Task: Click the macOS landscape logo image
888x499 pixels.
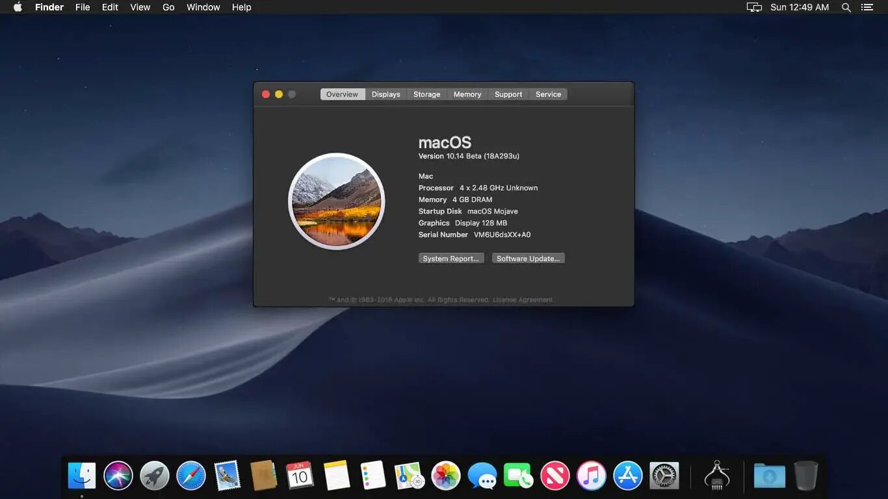Action: click(337, 201)
